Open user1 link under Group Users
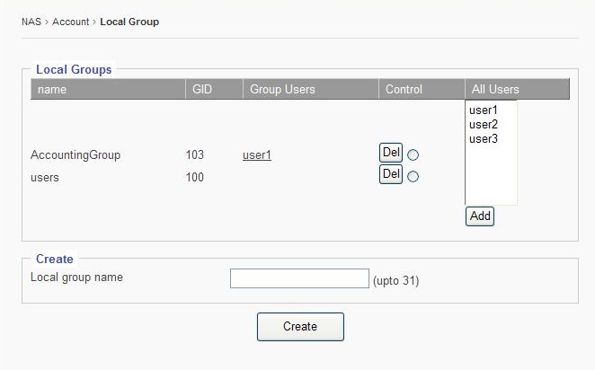 (257, 155)
